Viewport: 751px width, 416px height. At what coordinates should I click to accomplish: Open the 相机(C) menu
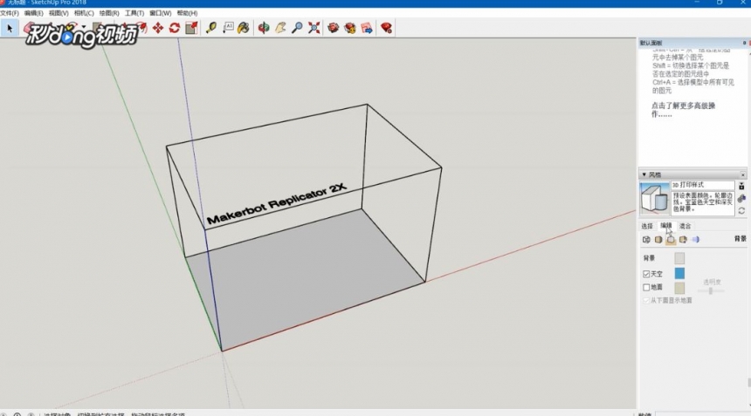pyautogui.click(x=84, y=13)
